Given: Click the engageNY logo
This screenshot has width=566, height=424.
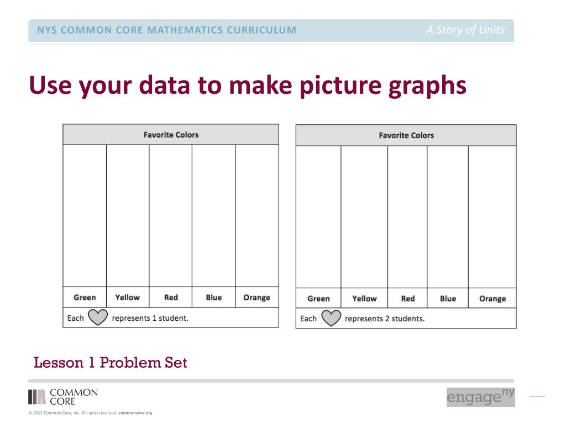Looking at the screenshot, I should [x=480, y=397].
